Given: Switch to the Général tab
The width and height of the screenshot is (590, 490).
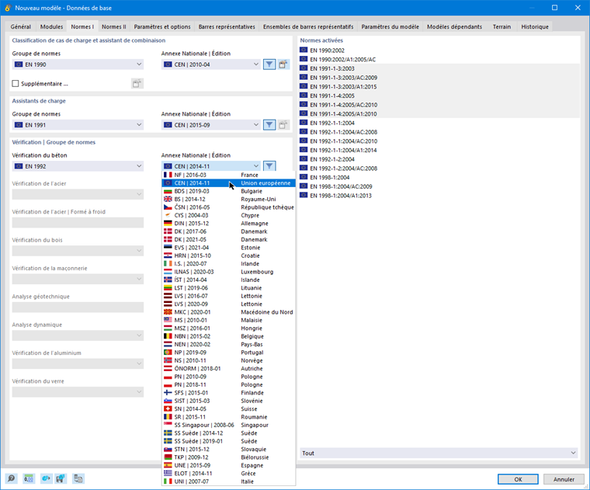Looking at the screenshot, I should click(21, 26).
